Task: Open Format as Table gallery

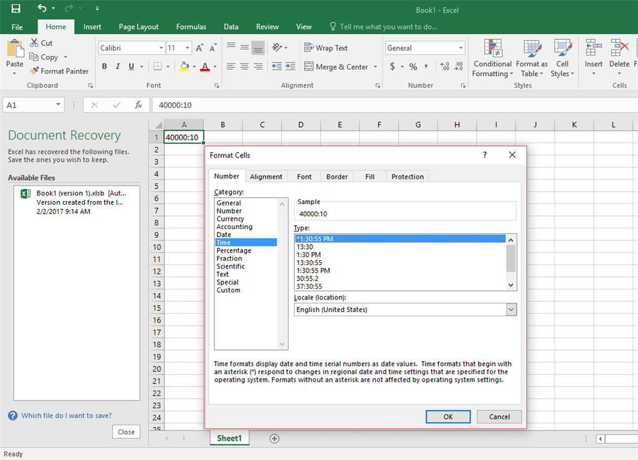Action: click(532, 58)
